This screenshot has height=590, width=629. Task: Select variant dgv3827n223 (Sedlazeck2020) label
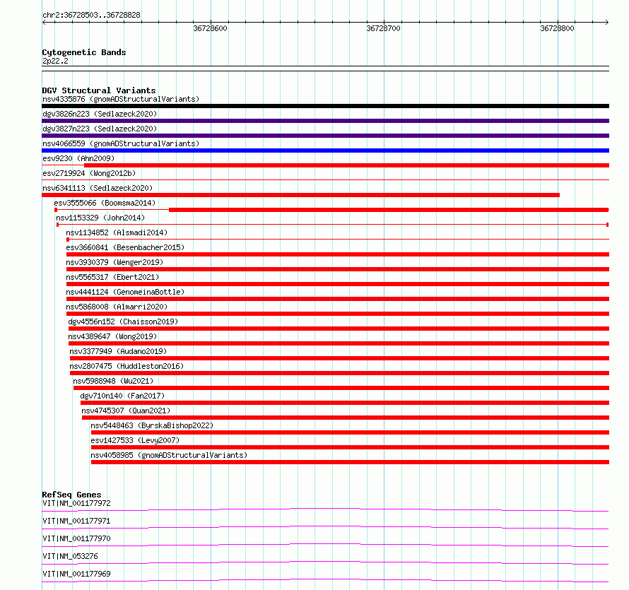point(100,129)
